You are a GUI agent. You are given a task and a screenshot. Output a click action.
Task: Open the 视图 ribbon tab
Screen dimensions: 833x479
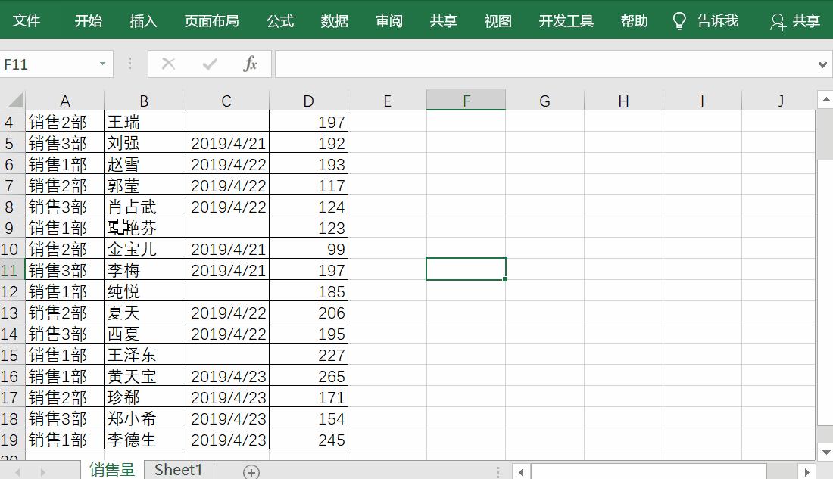(x=497, y=20)
